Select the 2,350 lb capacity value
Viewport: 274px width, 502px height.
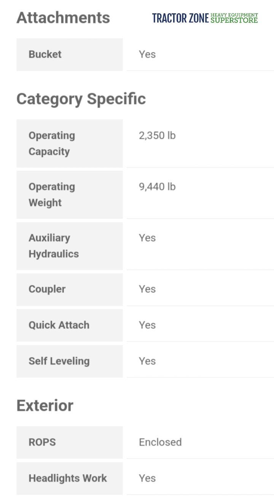(x=157, y=136)
